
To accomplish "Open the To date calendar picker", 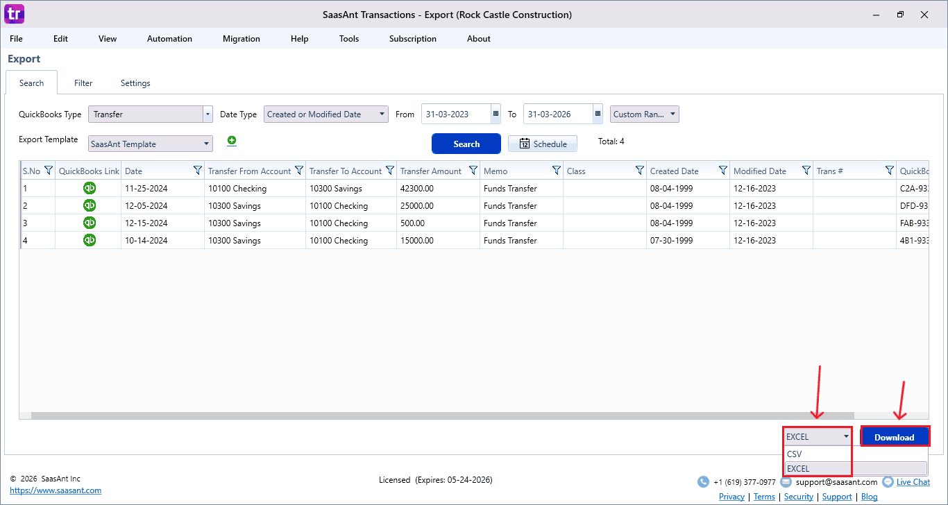I will (x=598, y=114).
